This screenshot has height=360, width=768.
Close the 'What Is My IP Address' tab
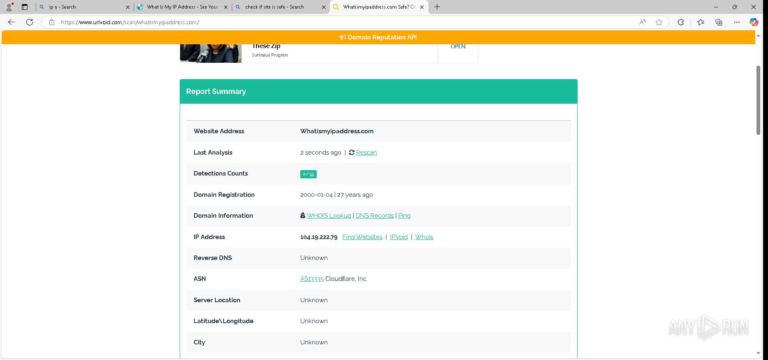226,7
